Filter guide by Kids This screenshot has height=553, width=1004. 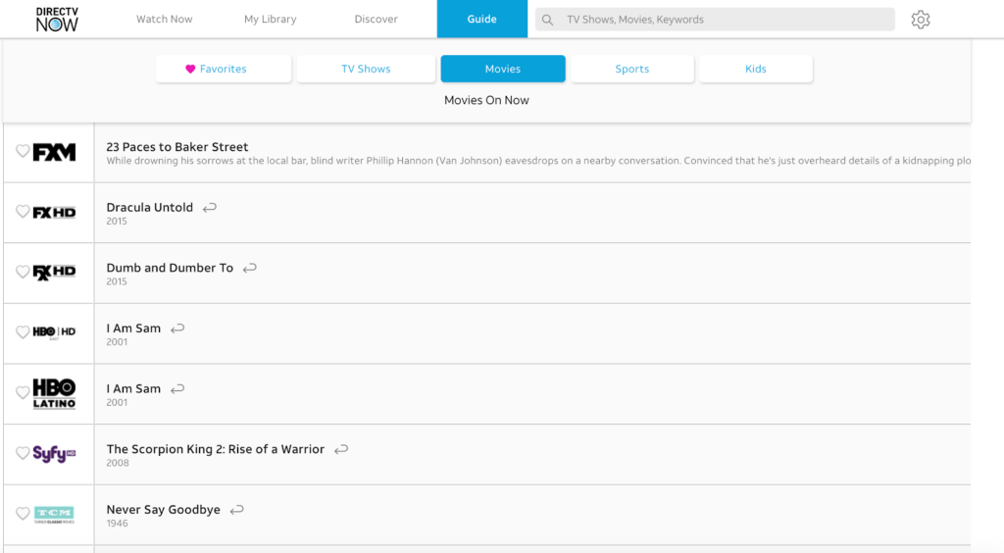pos(756,69)
